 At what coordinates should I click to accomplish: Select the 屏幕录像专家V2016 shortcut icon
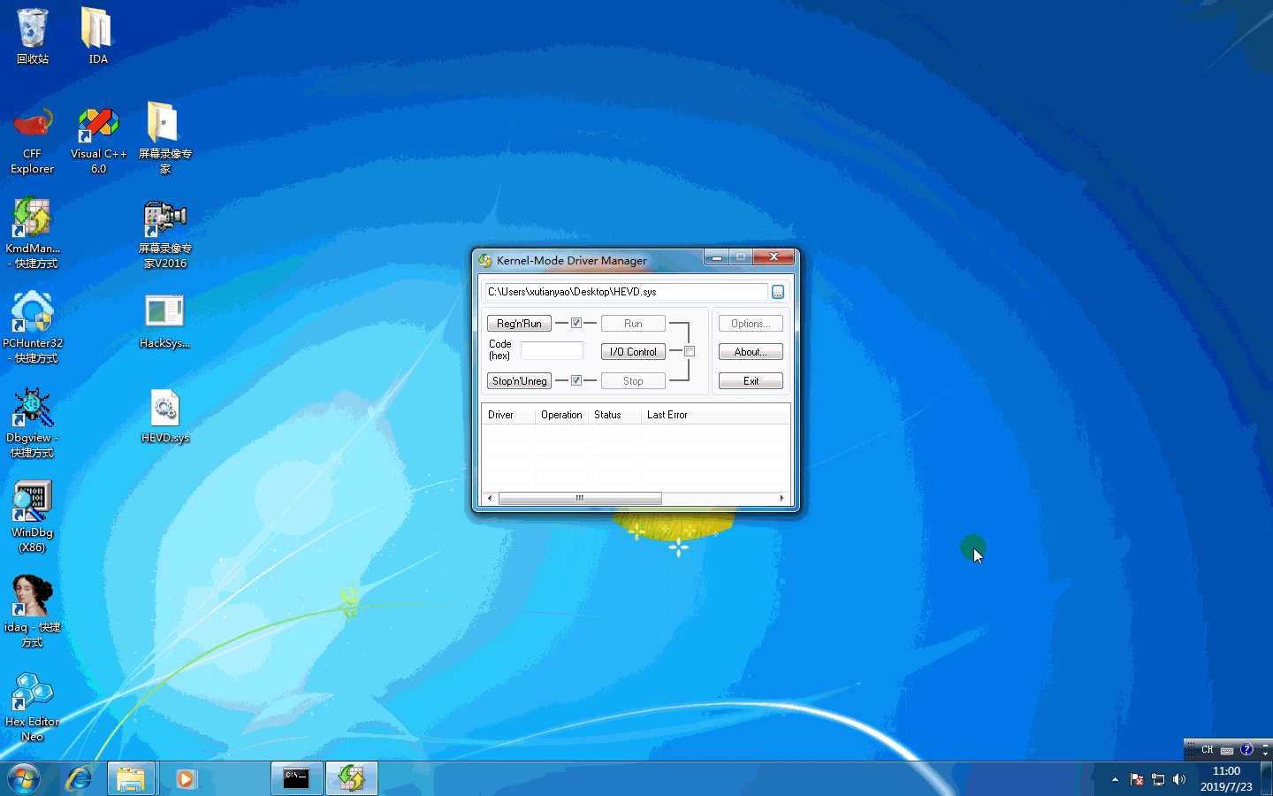tap(164, 233)
